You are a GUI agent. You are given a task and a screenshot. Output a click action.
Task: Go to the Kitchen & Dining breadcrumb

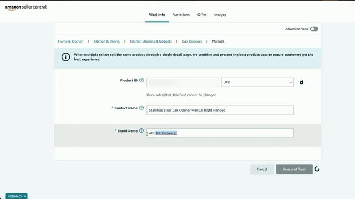click(106, 41)
